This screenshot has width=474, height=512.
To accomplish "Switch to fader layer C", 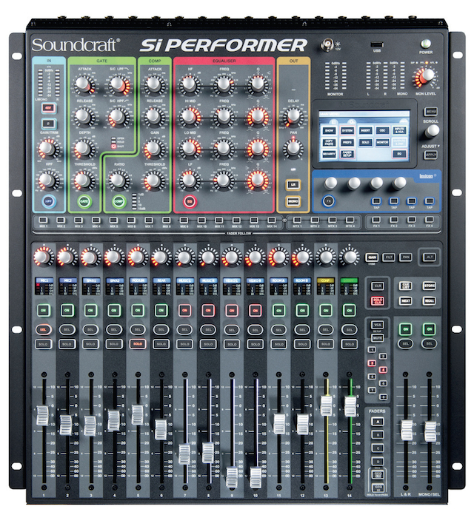I will click(378, 448).
